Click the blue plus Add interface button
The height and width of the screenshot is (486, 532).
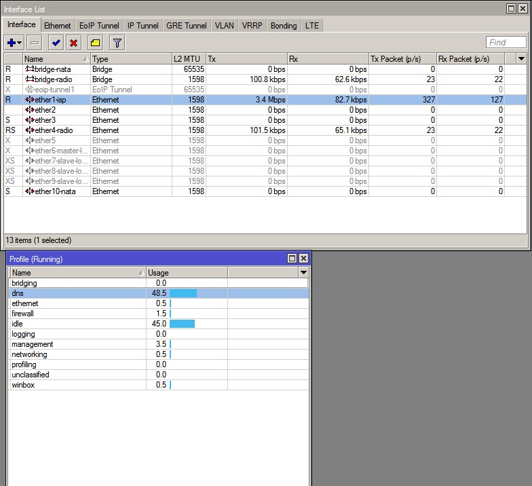tap(14, 43)
